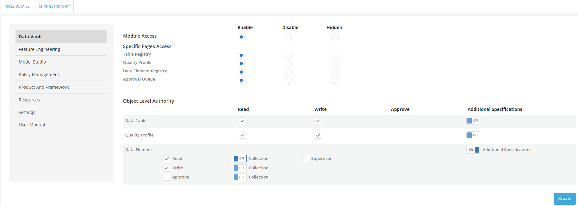Image resolution: width=578 pixels, height=206 pixels.
Task: Open User Manual in the sidebar
Action: [32, 125]
